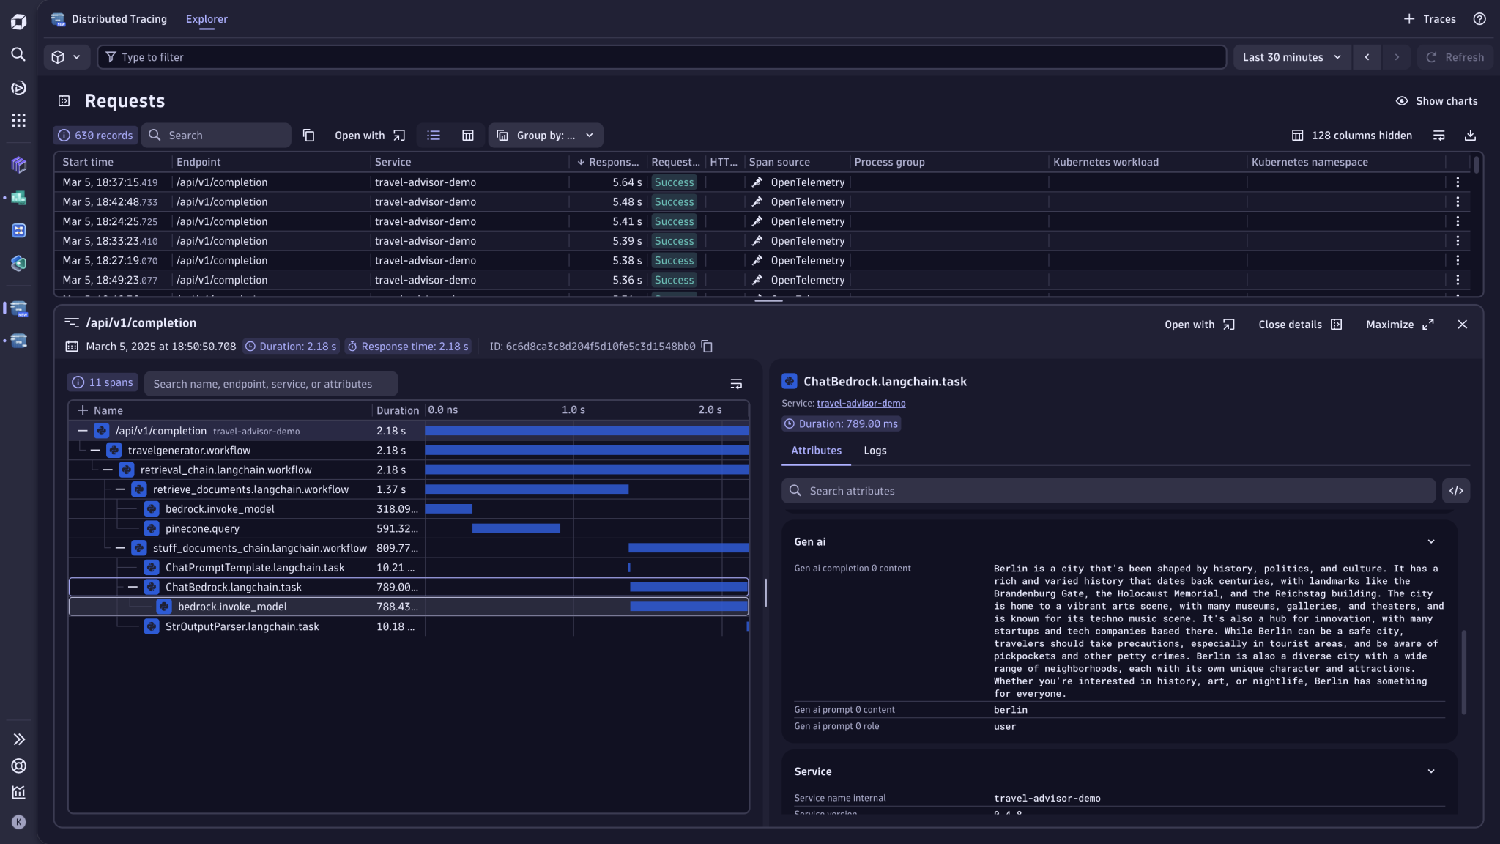Image resolution: width=1500 pixels, height=844 pixels.
Task: Select the Explorer tab at the top
Action: (x=207, y=18)
